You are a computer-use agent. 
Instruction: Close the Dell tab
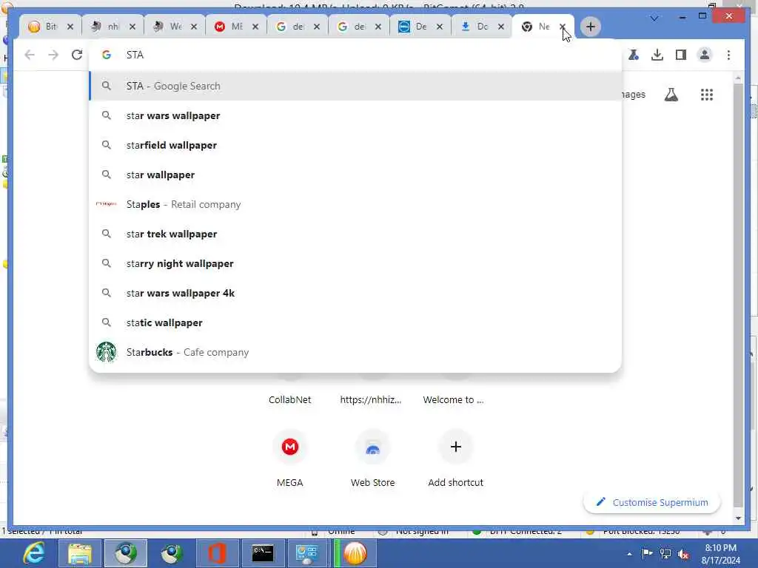(440, 27)
